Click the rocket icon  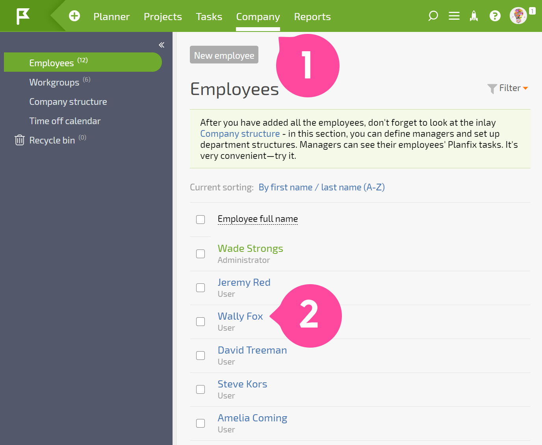coord(474,16)
